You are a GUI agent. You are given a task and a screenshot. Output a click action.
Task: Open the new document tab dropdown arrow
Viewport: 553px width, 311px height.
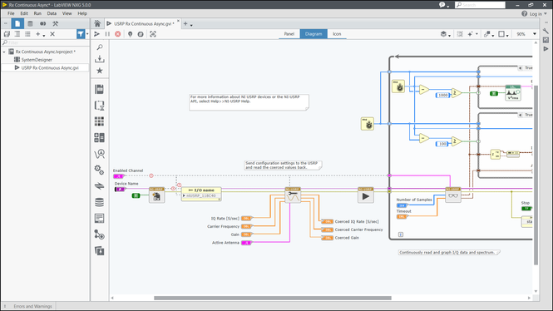tap(191, 25)
